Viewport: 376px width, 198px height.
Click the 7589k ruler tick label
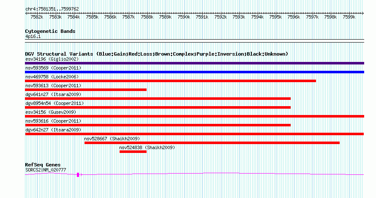tap(166, 17)
